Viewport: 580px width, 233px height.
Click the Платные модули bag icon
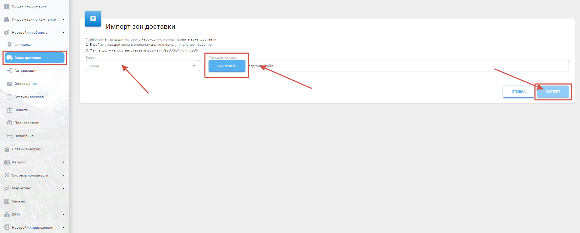point(7,149)
